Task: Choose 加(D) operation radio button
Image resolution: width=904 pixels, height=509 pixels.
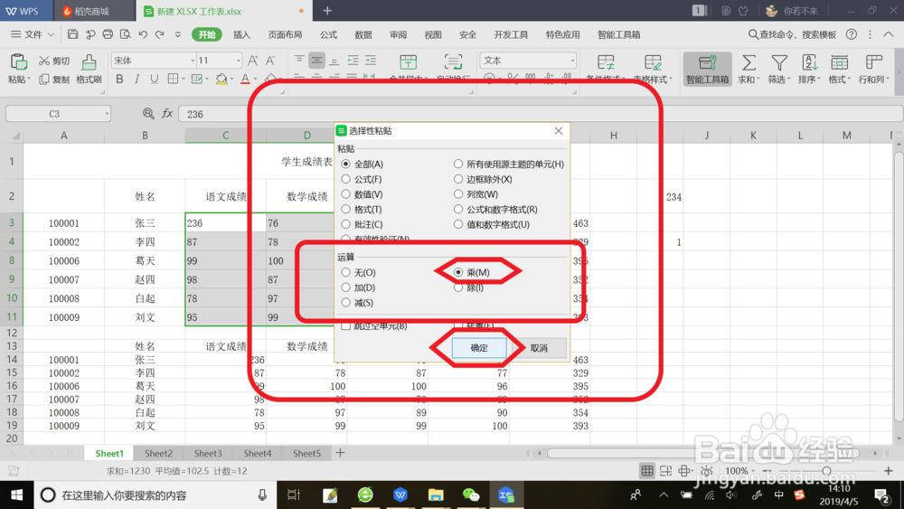Action: (x=346, y=287)
